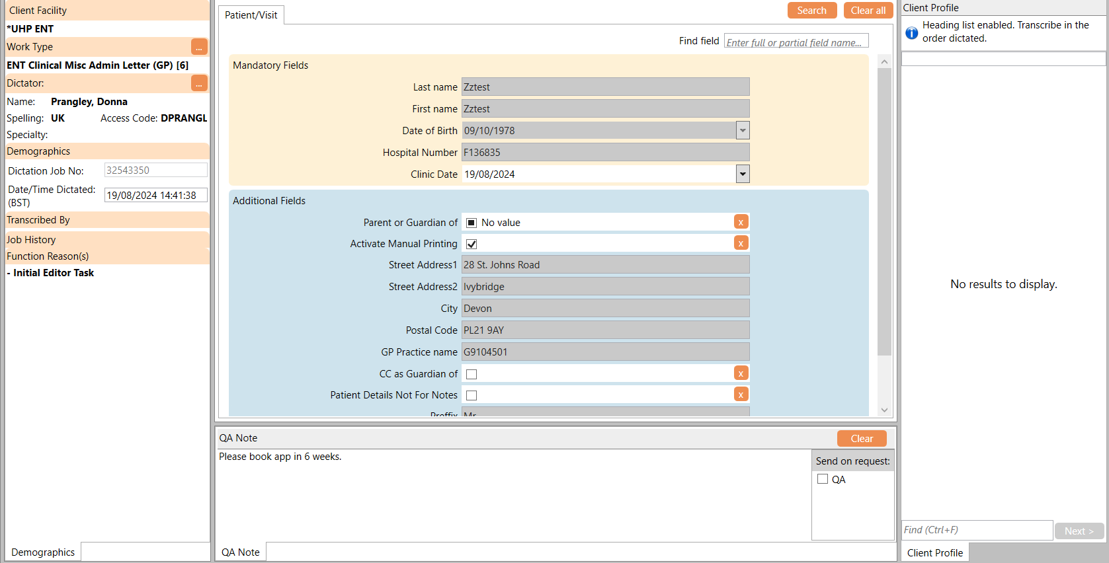Focus the Find (Ctrl+F) input
1109x563 pixels.
point(977,530)
